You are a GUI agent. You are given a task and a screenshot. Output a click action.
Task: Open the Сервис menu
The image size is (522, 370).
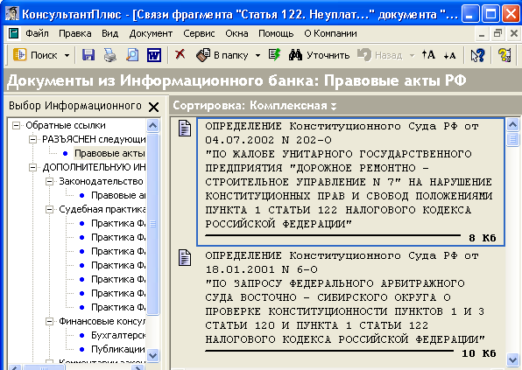199,33
